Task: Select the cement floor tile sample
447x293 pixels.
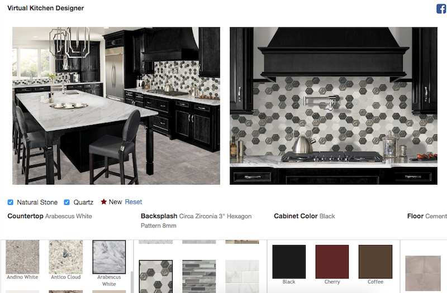Action: (423, 273)
